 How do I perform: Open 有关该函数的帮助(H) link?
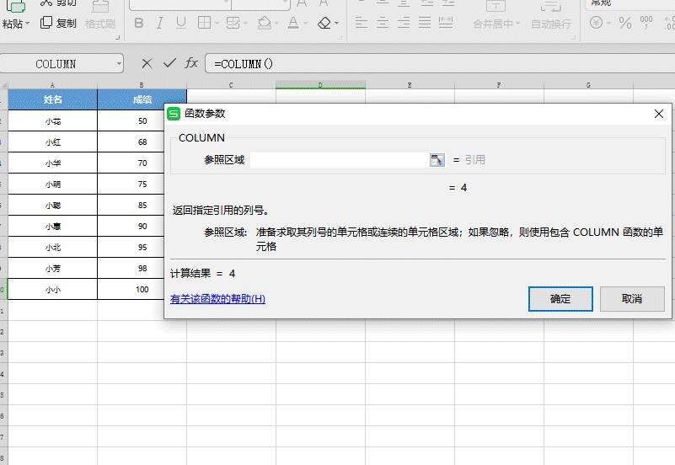(x=217, y=299)
